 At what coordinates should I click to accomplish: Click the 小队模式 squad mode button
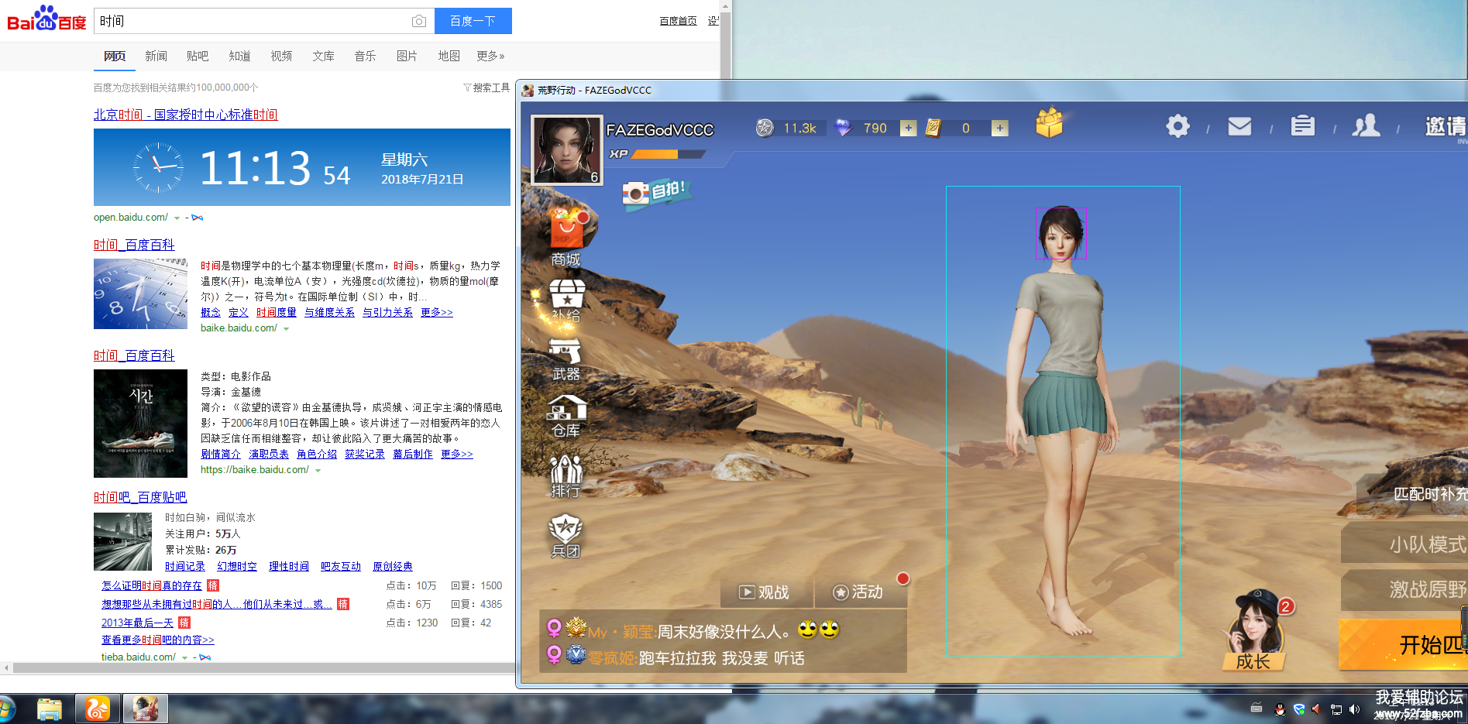tap(1404, 544)
